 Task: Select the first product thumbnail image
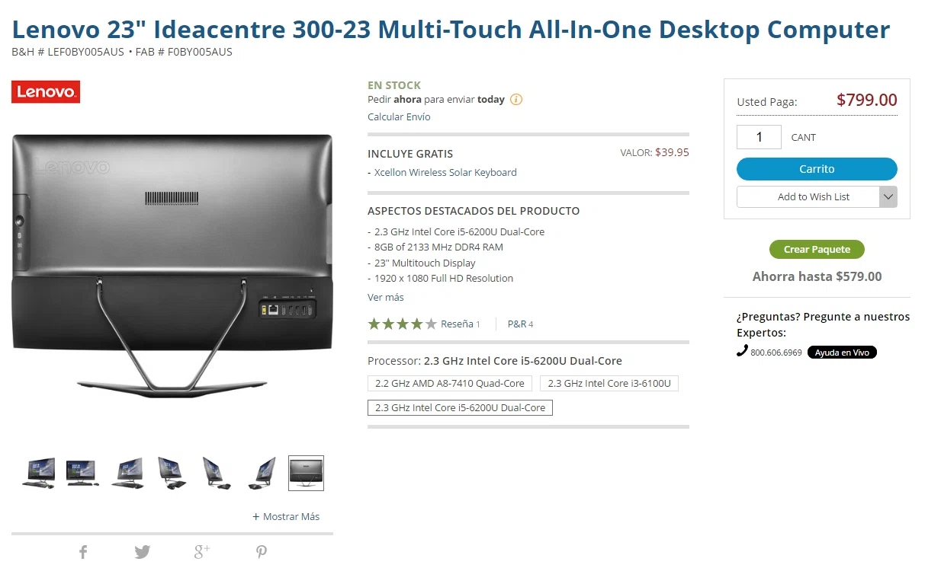point(38,473)
